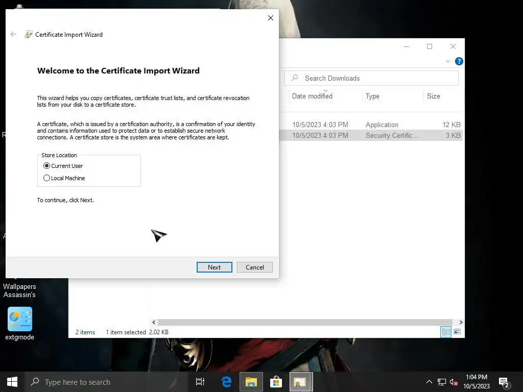The height and width of the screenshot is (392, 523).
Task: Click the Next button in the wizard
Action: (x=214, y=267)
